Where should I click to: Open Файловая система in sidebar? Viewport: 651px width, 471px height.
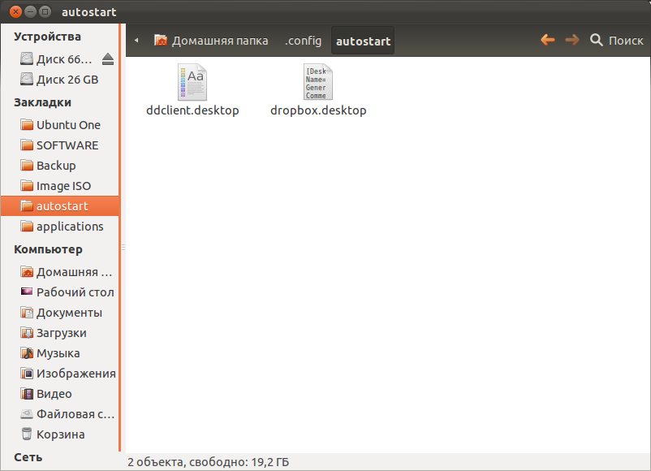tap(60, 413)
